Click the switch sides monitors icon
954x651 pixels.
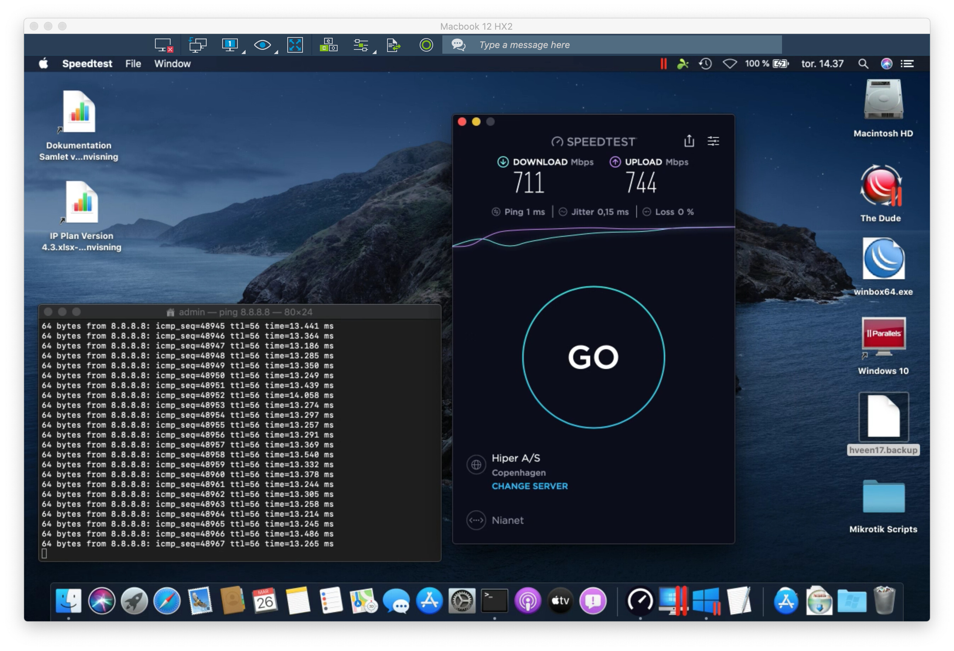[197, 45]
